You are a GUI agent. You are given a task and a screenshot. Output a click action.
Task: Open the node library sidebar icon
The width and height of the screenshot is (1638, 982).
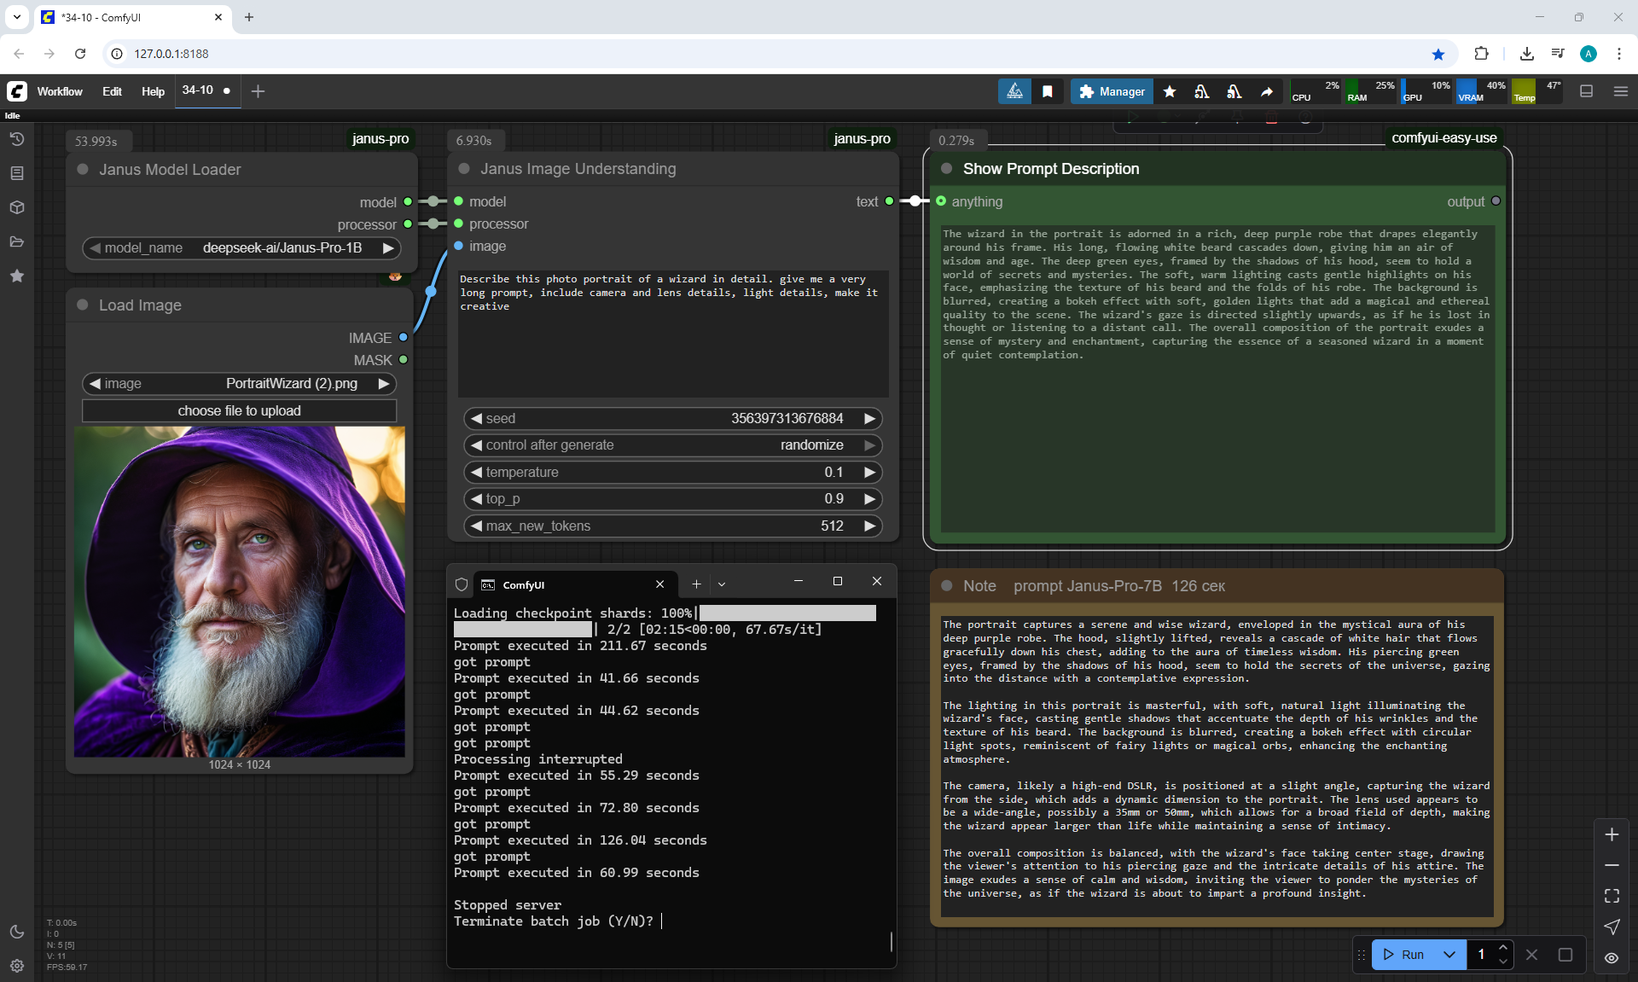(16, 173)
